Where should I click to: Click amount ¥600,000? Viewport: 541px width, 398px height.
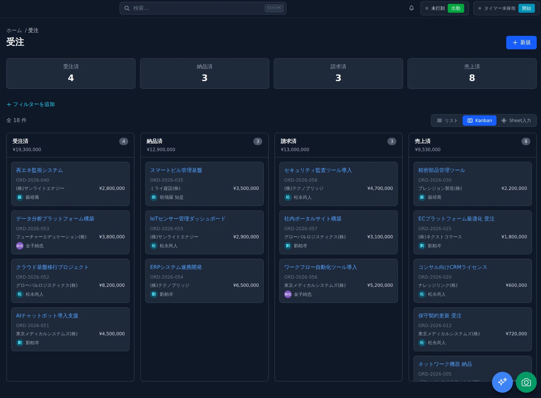tap(516, 285)
